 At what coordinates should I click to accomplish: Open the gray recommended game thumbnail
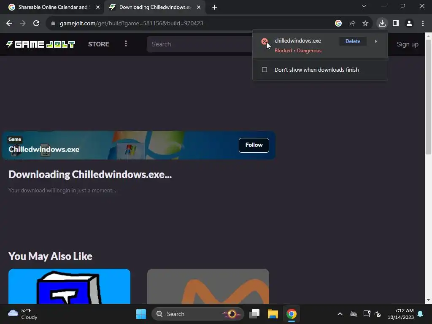(x=208, y=286)
